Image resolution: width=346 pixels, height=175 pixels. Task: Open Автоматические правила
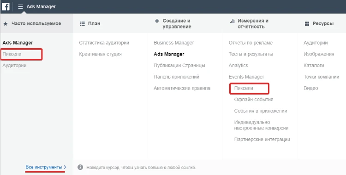[182, 88]
